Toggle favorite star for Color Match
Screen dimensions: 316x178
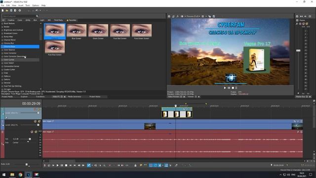click(2, 63)
